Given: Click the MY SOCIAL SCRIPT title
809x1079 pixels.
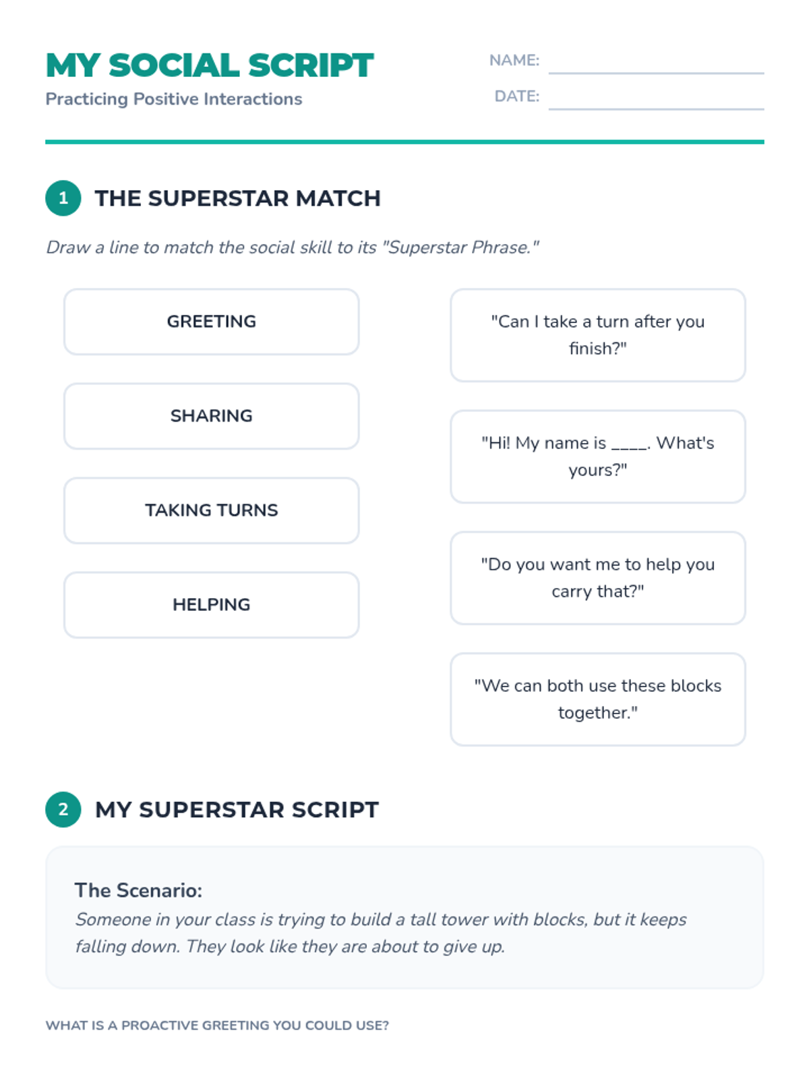Looking at the screenshot, I should 210,65.
